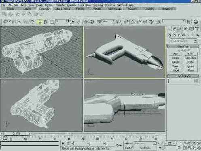Click the GeoSphere primitive button
This screenshot has height=151, width=201.
pyautogui.click(x=190, y=58)
